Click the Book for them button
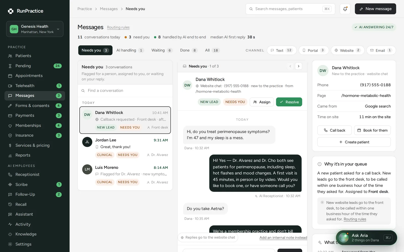The image size is (404, 252). (x=372, y=130)
